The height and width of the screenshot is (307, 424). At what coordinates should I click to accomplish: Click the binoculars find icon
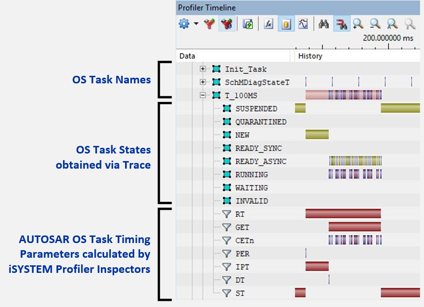324,24
